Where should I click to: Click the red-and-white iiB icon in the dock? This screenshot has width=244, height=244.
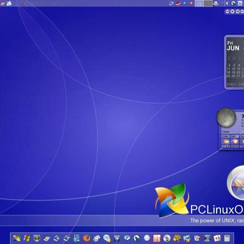157,238
